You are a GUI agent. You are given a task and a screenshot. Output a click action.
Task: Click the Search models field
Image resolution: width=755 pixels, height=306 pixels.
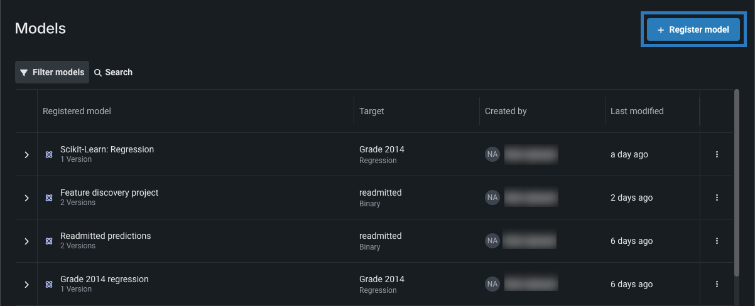coord(114,72)
